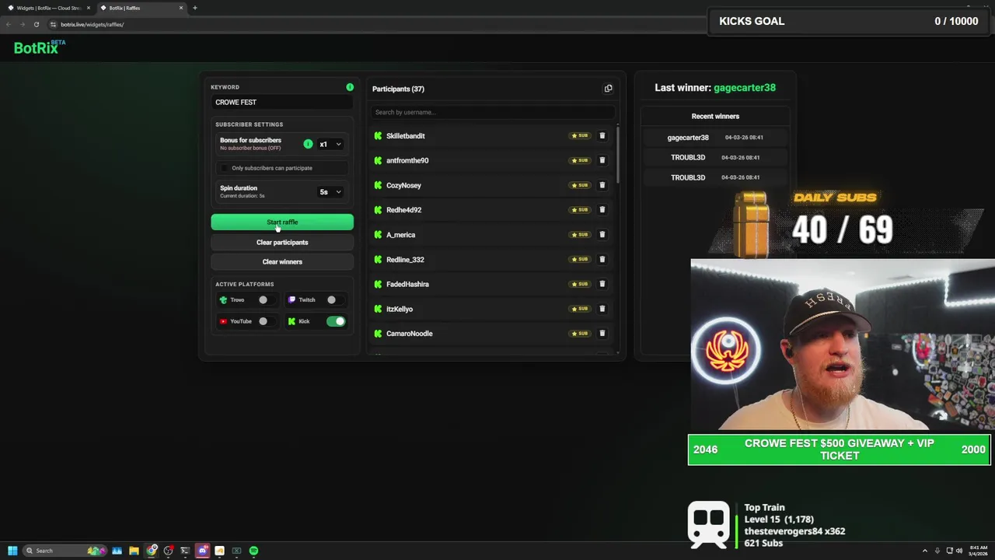The width and height of the screenshot is (995, 560).
Task: Select participant name Redline_332
Action: pos(405,260)
